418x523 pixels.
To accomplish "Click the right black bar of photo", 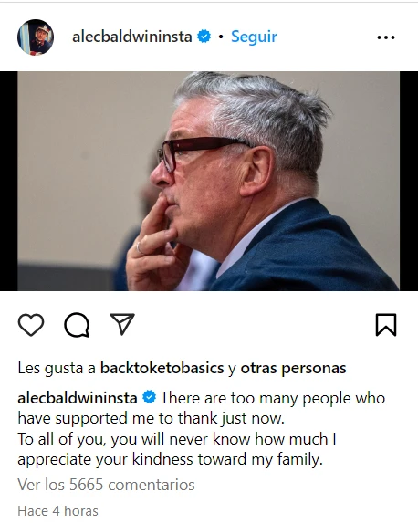I will [409, 181].
